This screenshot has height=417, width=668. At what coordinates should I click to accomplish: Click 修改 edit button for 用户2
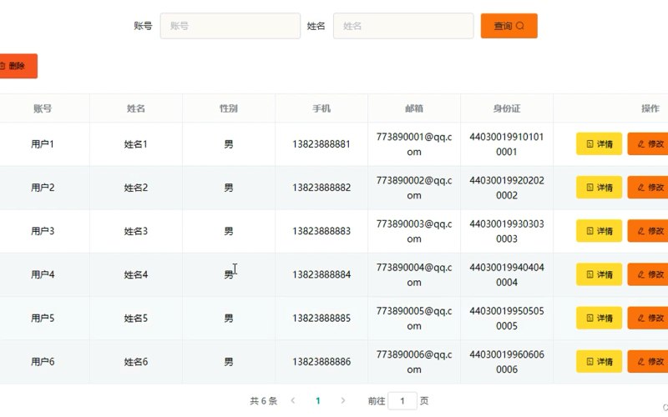648,188
